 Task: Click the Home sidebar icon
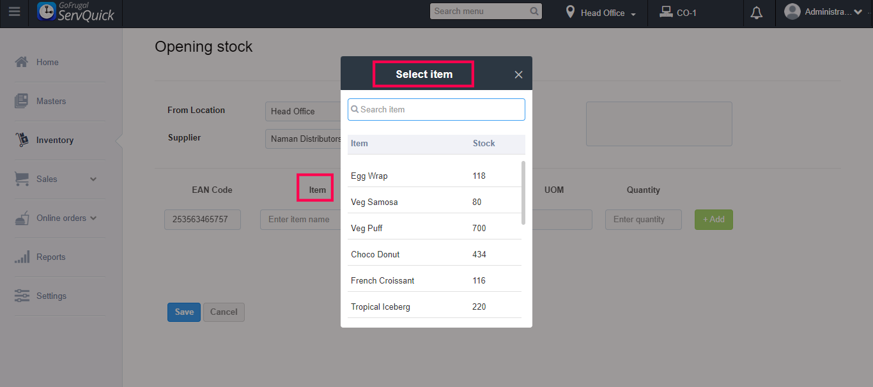[x=22, y=62]
